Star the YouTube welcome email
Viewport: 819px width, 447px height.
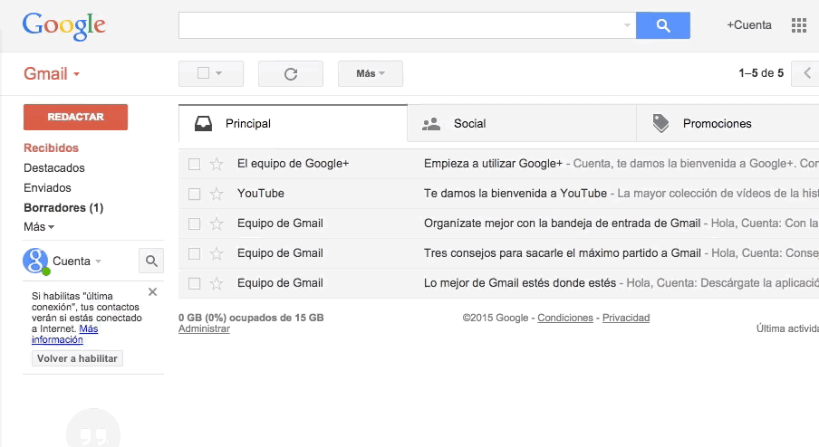point(217,194)
